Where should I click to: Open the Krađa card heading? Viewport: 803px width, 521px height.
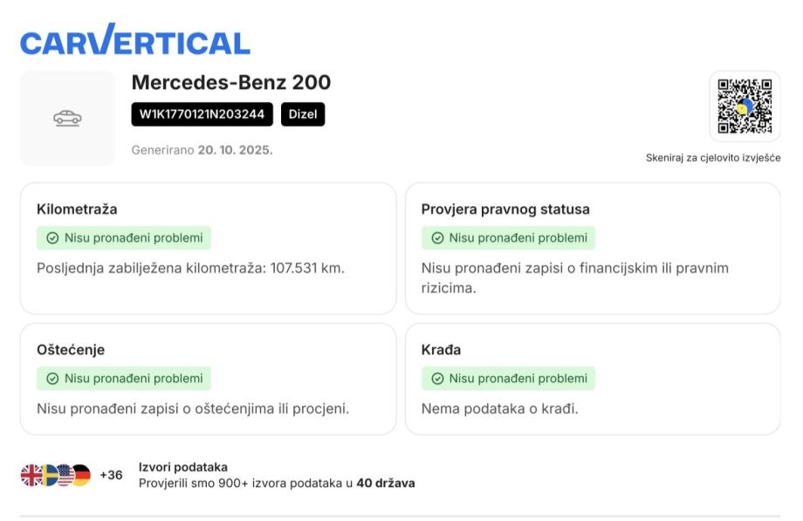tap(441, 350)
